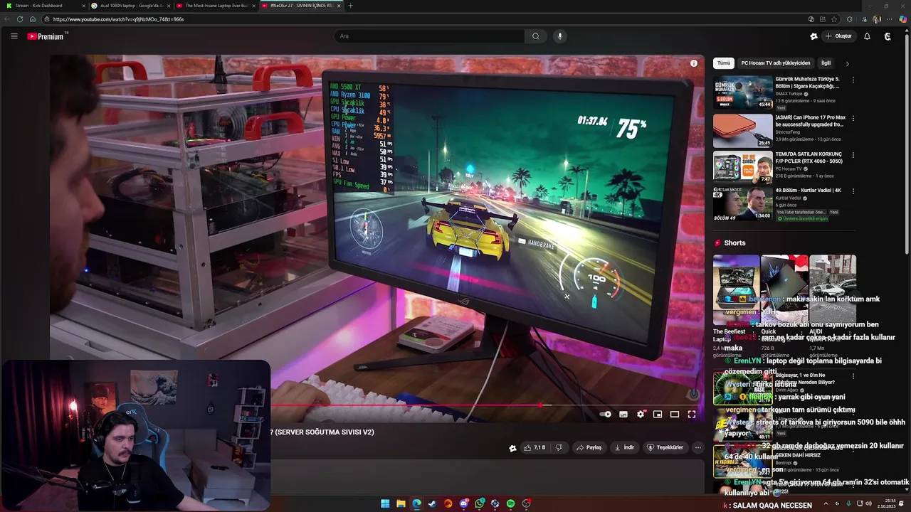Open Microsoft Edge taskbar icon
Image resolution: width=911 pixels, height=512 pixels.
[x=416, y=503]
